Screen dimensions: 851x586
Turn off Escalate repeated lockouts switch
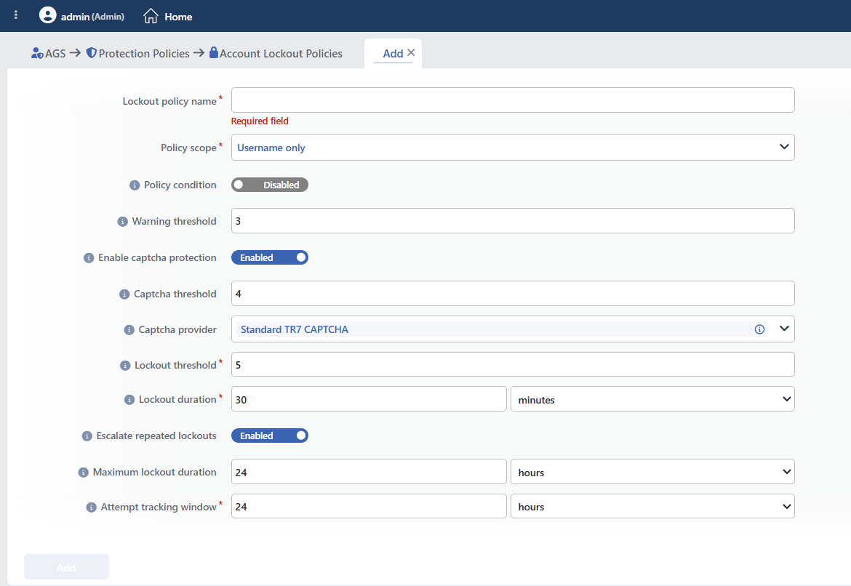pyautogui.click(x=270, y=436)
